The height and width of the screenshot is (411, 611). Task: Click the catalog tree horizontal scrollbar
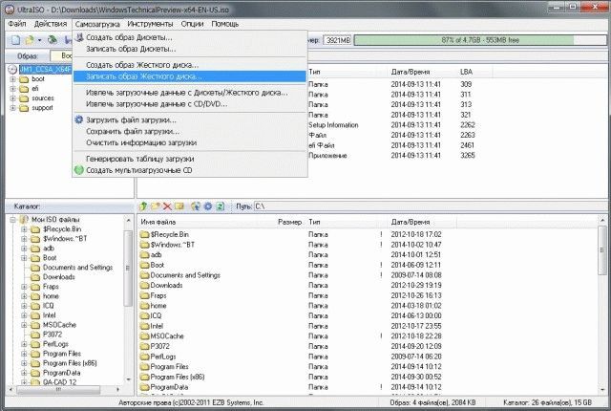[x=64, y=389]
